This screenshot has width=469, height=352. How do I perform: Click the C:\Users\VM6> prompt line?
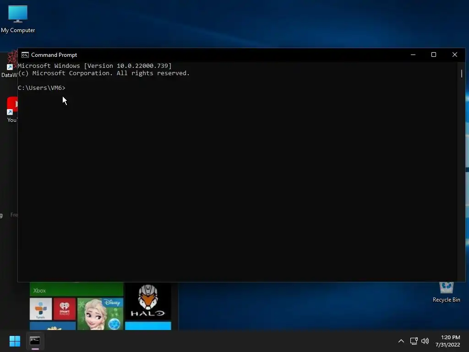pos(42,88)
